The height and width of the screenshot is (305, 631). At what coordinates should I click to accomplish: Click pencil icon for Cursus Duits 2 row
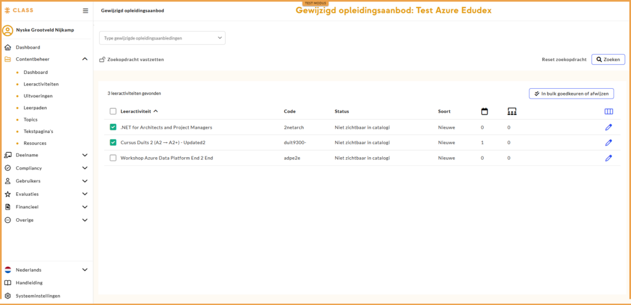pyautogui.click(x=608, y=142)
